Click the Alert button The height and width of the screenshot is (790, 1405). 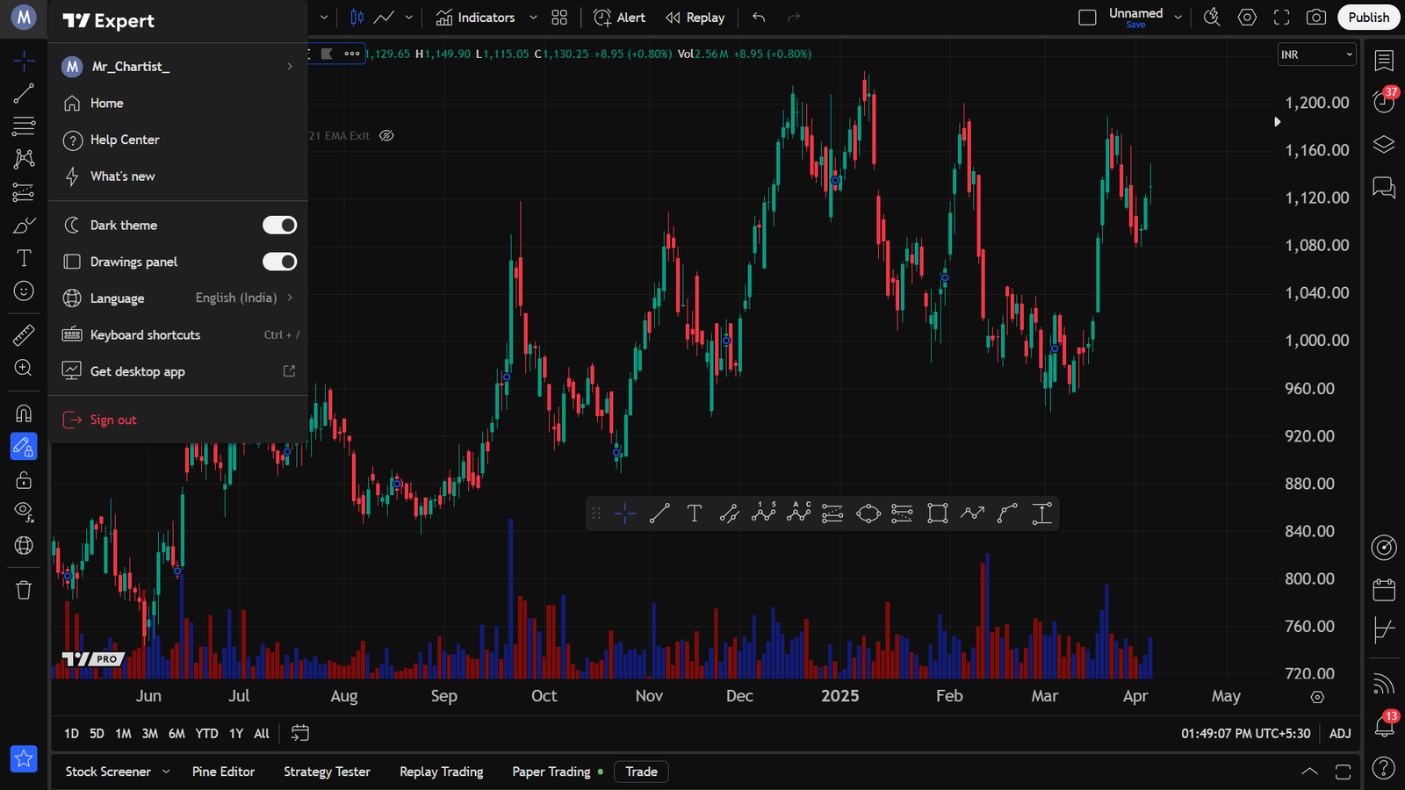tap(619, 18)
